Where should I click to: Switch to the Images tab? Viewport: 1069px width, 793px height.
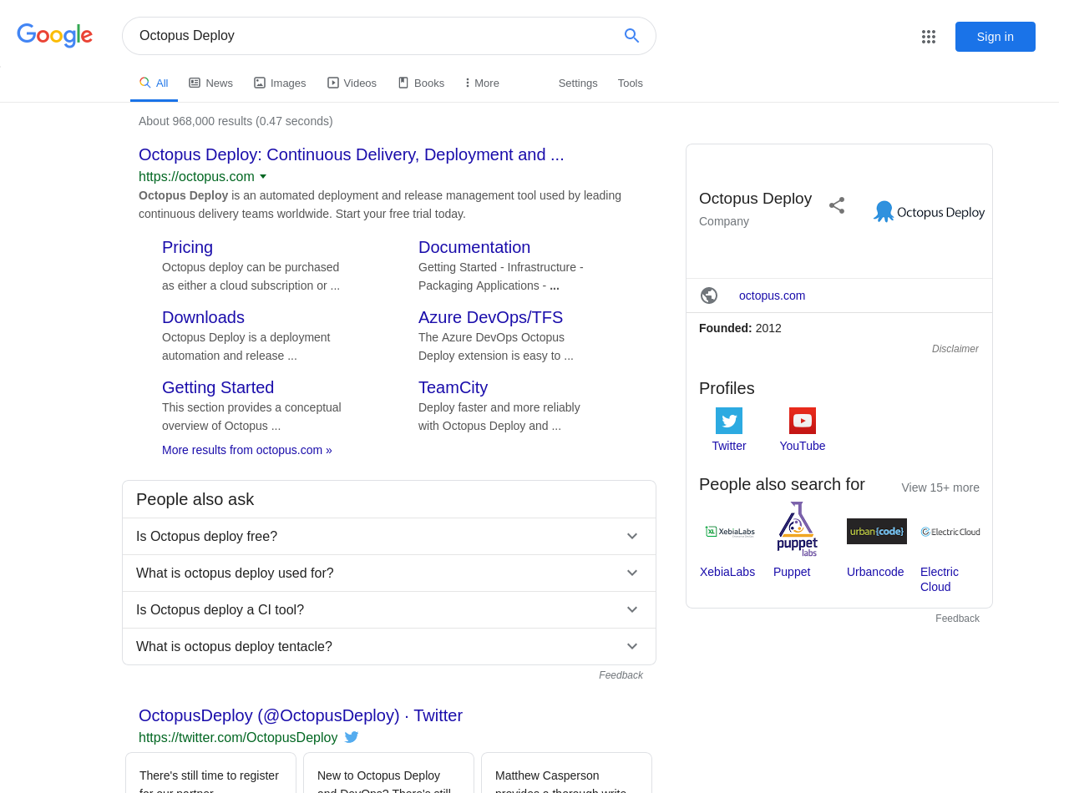[x=280, y=83]
